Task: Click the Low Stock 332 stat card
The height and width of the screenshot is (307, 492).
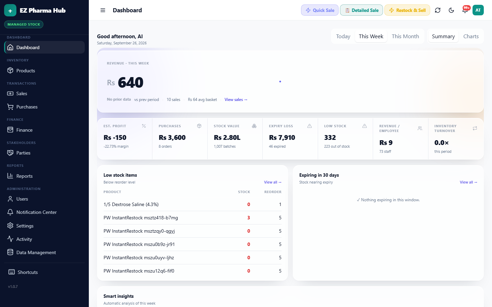Action: pos(345,139)
